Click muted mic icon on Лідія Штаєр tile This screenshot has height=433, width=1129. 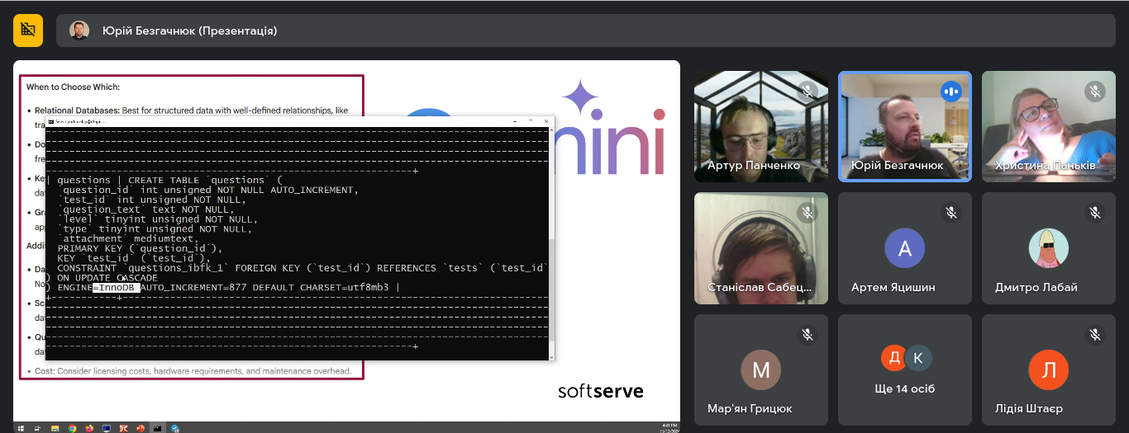[1095, 334]
